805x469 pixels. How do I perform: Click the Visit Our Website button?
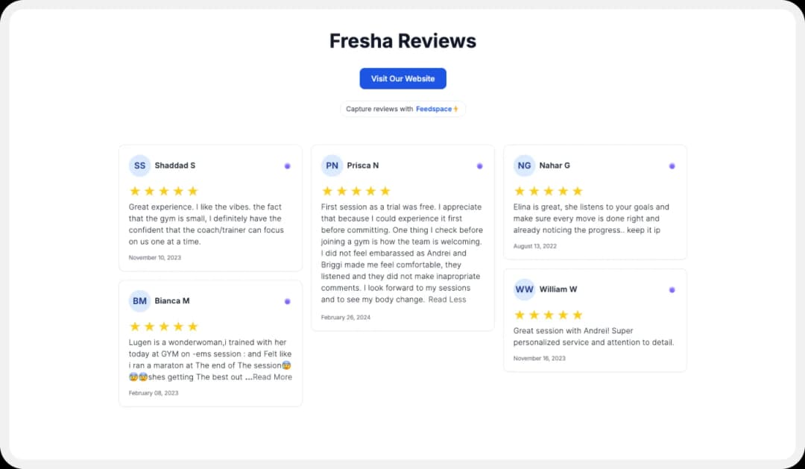coord(402,78)
